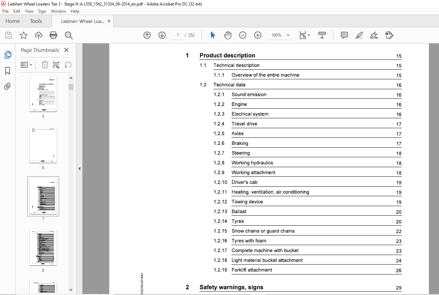Print the document using printer icon

click(53, 35)
